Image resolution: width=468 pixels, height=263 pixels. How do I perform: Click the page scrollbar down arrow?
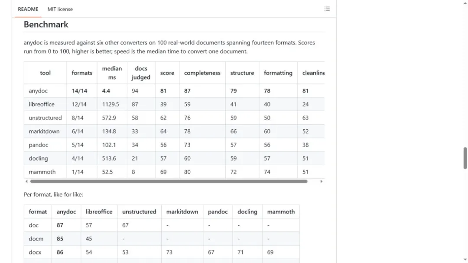point(465,260)
